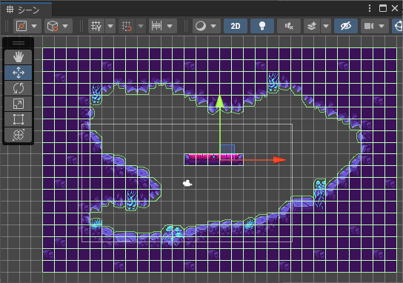The height and width of the screenshot is (283, 403).
Task: Select the Scale tool
Action: [19, 104]
